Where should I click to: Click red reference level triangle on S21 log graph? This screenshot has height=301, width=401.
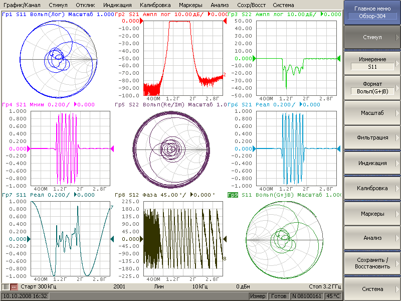[140, 21]
